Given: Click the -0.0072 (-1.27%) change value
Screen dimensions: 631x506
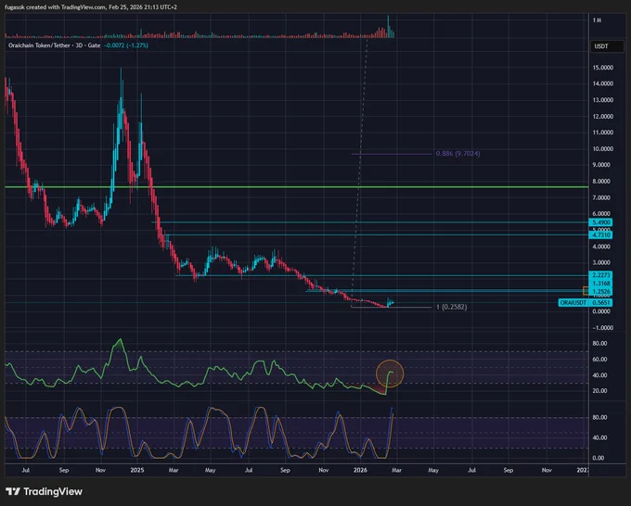Looking at the screenshot, I should click(126, 45).
